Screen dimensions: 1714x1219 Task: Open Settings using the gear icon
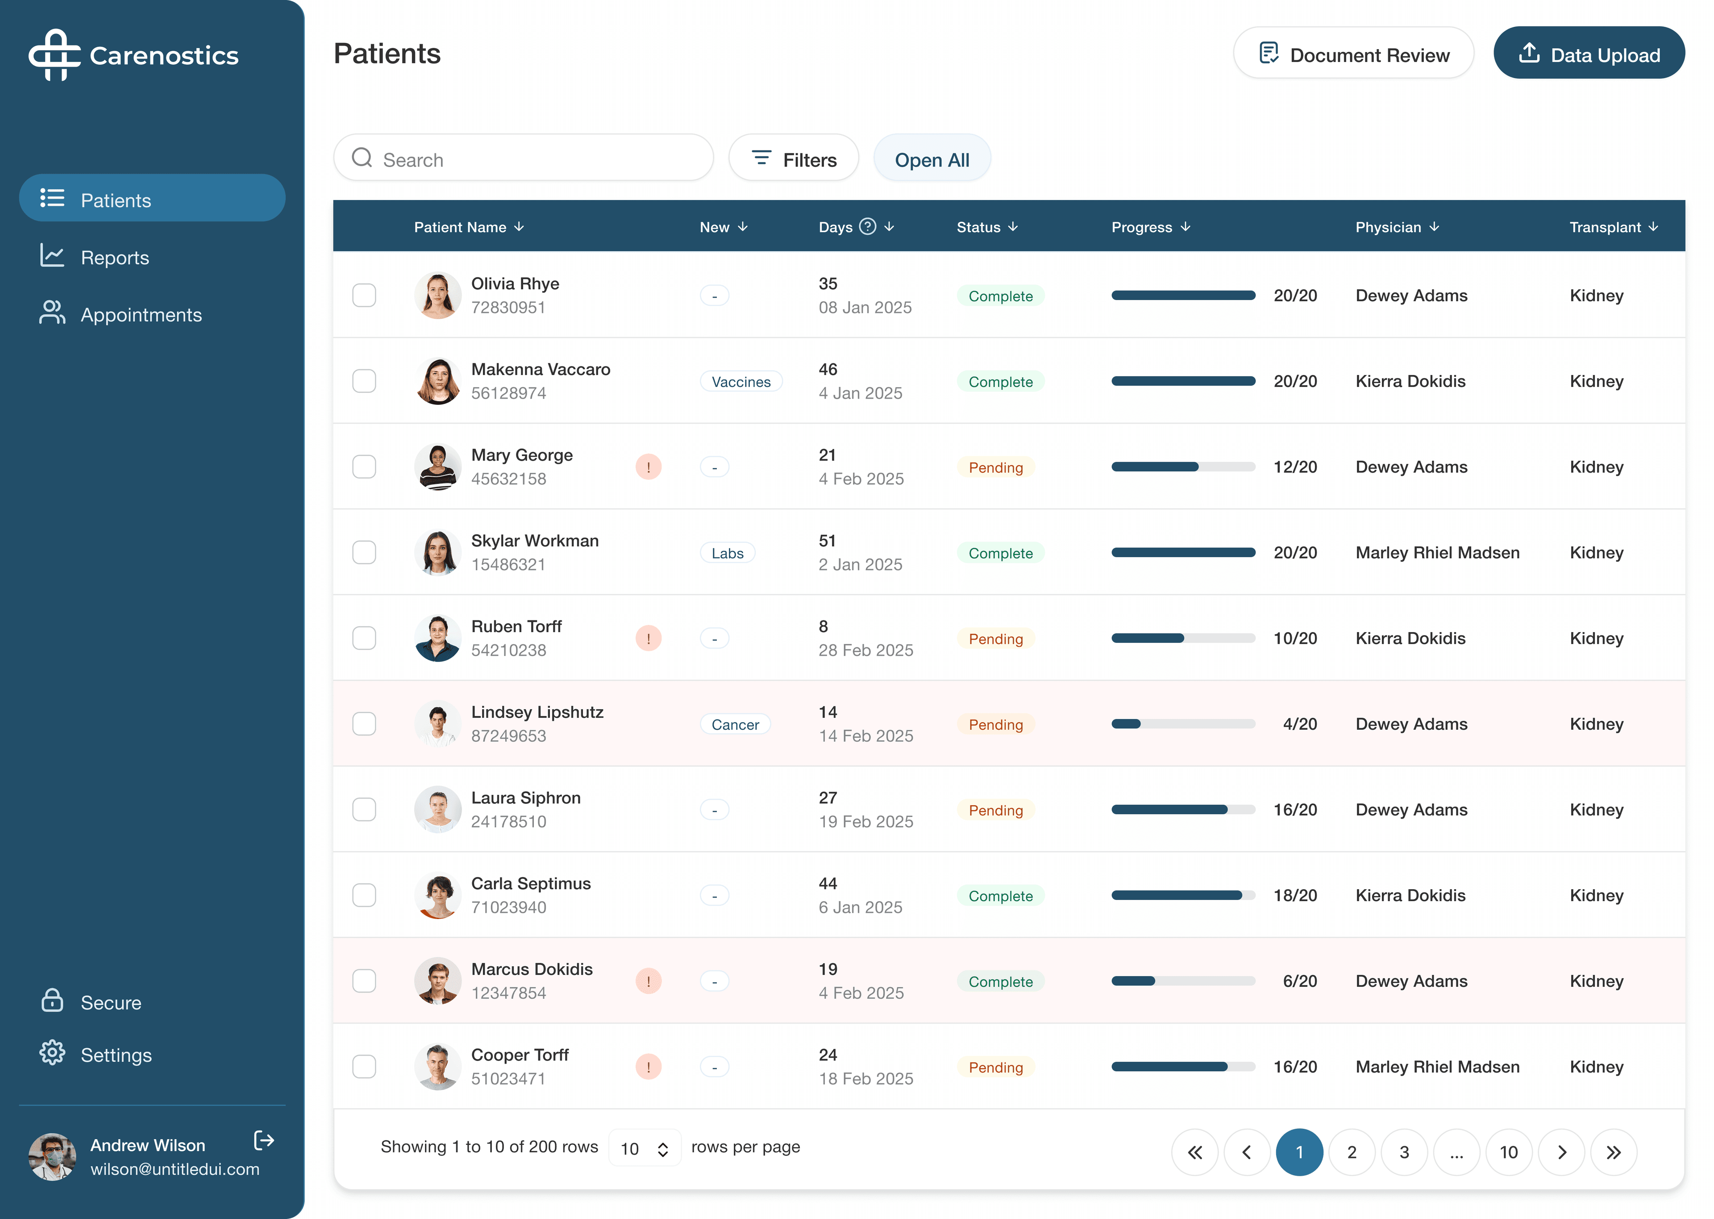click(x=53, y=1054)
